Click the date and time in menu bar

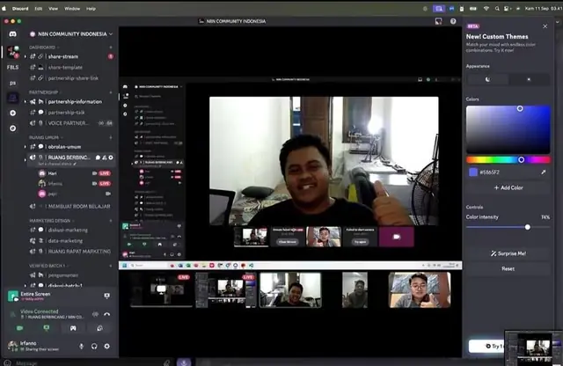[x=543, y=8]
